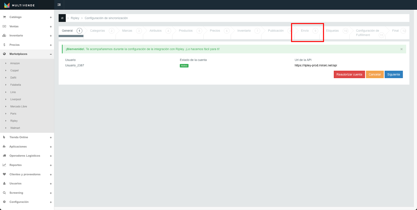Expand the Inventario menu plus sign

51,36
